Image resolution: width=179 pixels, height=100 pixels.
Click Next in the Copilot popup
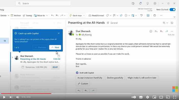point(55,47)
